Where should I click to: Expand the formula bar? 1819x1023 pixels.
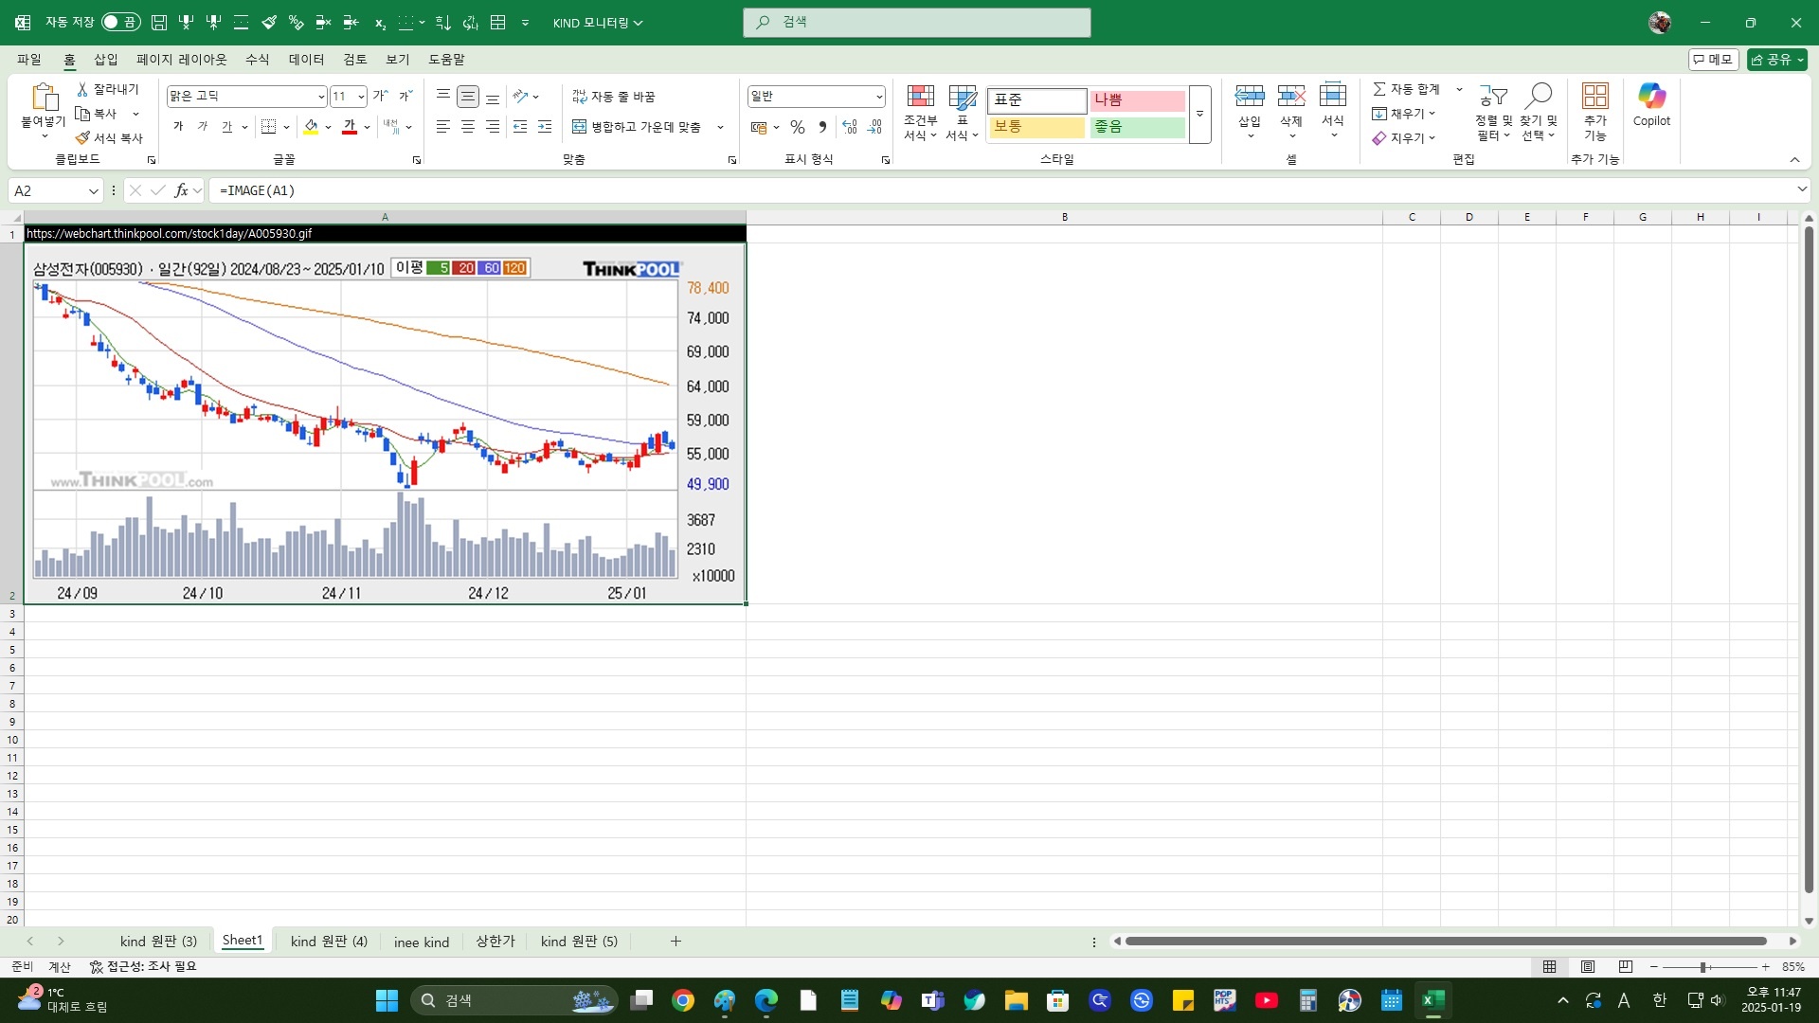pos(1801,190)
